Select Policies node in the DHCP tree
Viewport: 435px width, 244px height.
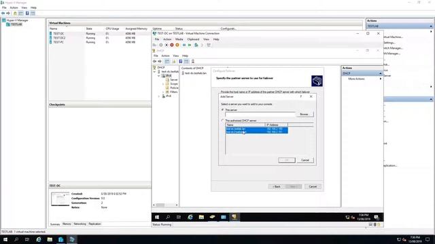[174, 88]
